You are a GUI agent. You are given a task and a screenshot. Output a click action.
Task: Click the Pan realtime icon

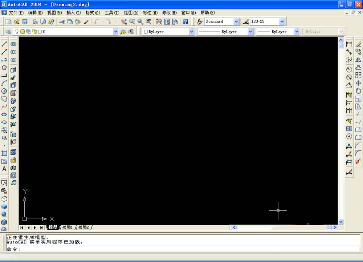click(x=124, y=21)
